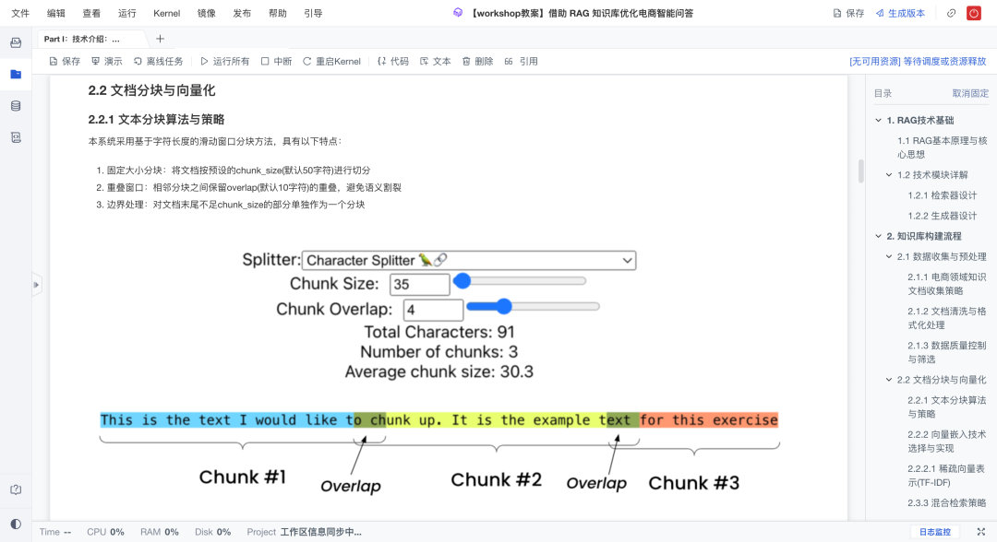The width and height of the screenshot is (997, 542).
Task: Click 重启Kernel toolbar button
Action: pyautogui.click(x=332, y=62)
